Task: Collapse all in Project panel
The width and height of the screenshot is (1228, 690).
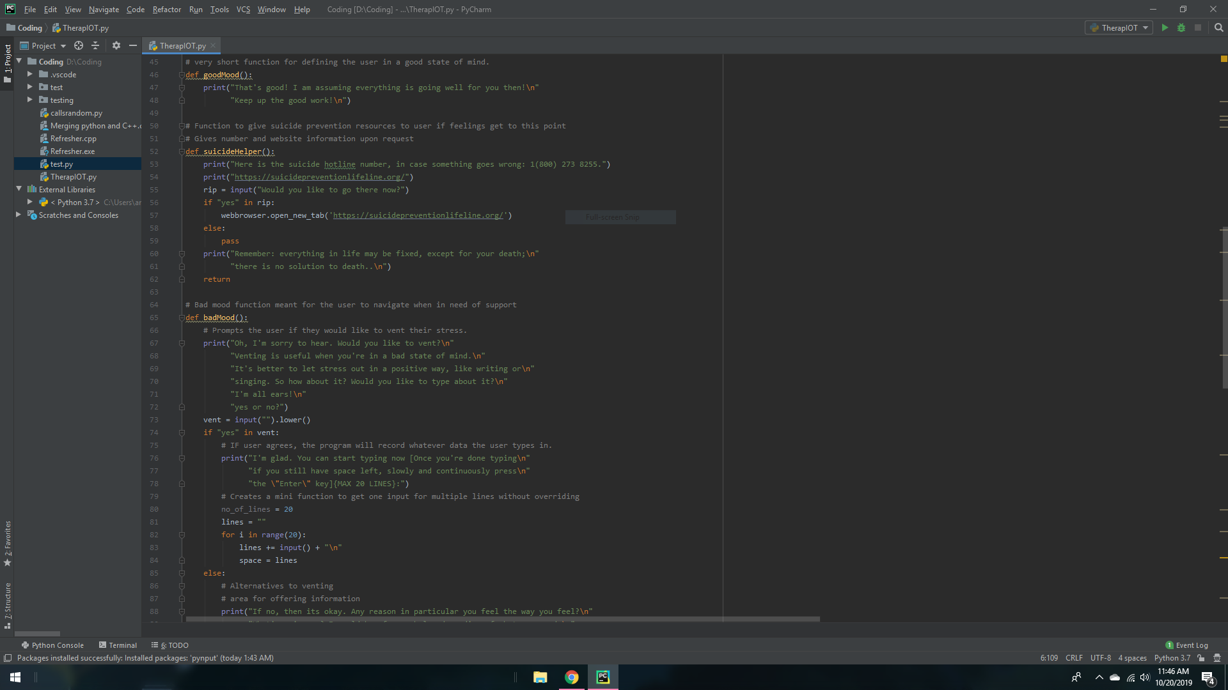Action: point(95,45)
